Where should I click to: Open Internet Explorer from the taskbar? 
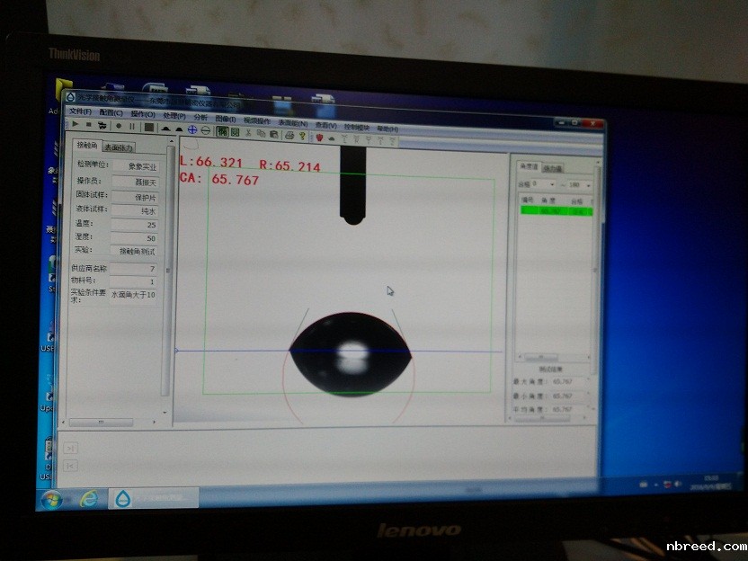click(88, 498)
